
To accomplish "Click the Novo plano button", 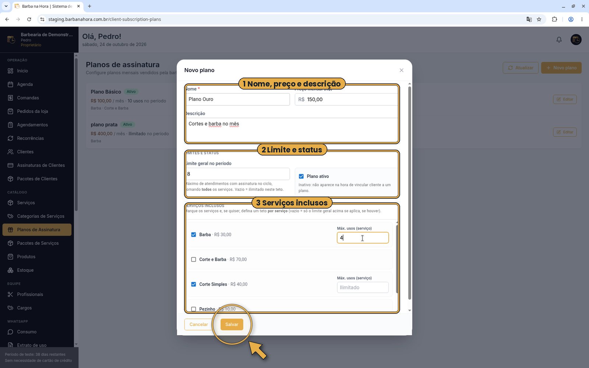I will pos(561,68).
